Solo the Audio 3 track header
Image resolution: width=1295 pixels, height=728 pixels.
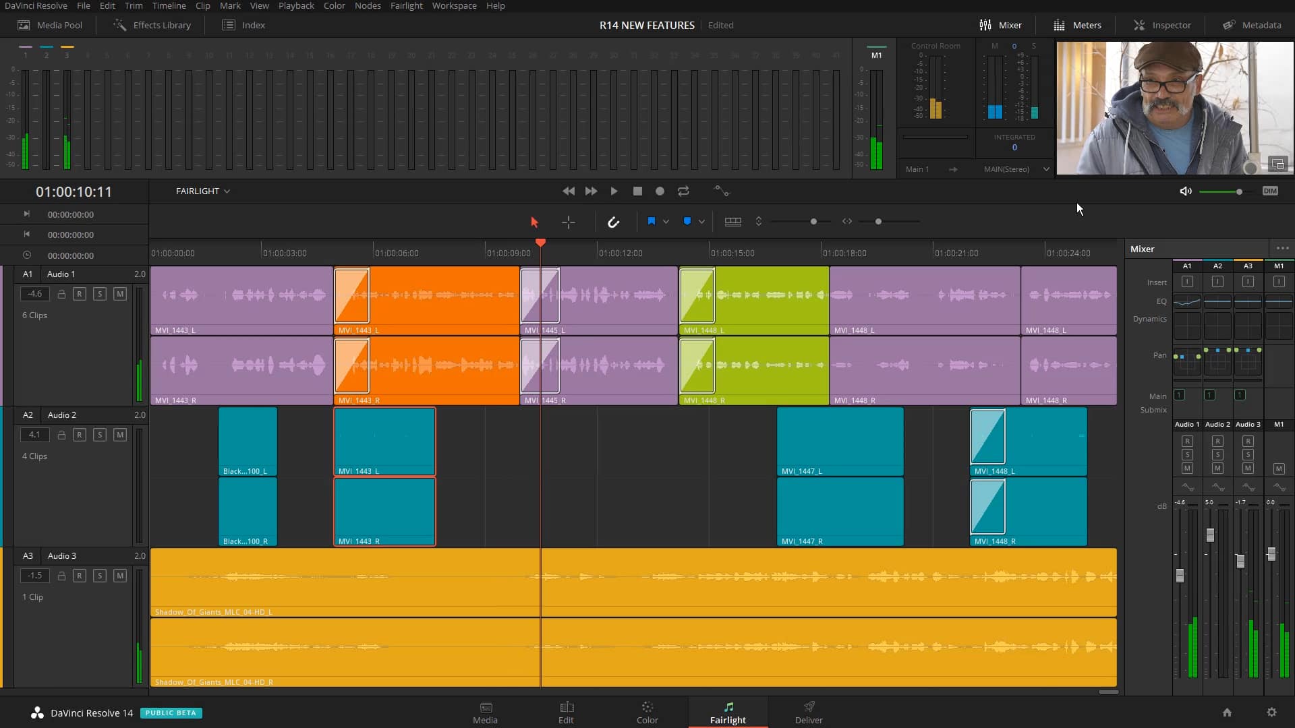tap(100, 576)
